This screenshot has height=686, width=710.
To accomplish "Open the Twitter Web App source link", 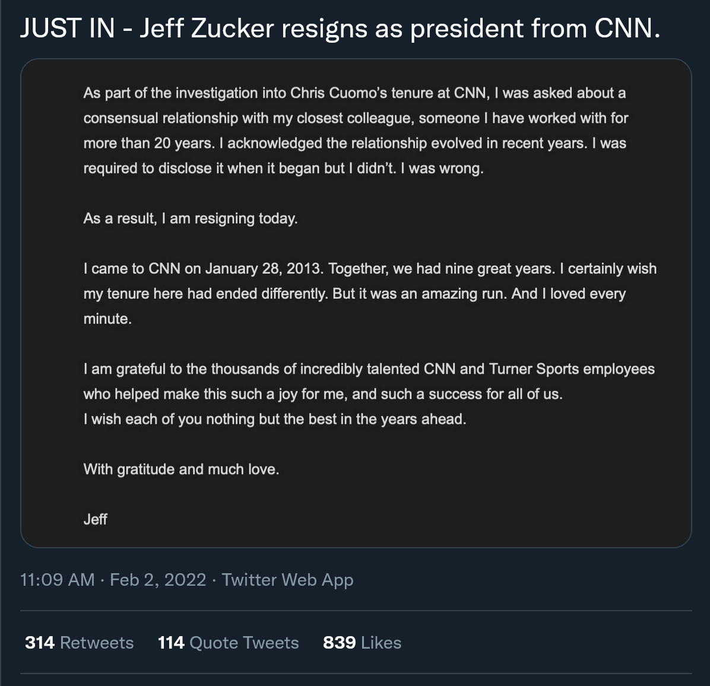I will click(x=287, y=580).
